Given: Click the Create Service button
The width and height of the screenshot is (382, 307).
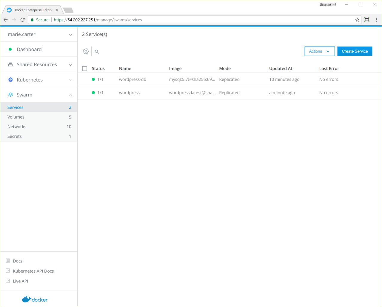Looking at the screenshot, I should point(355,51).
